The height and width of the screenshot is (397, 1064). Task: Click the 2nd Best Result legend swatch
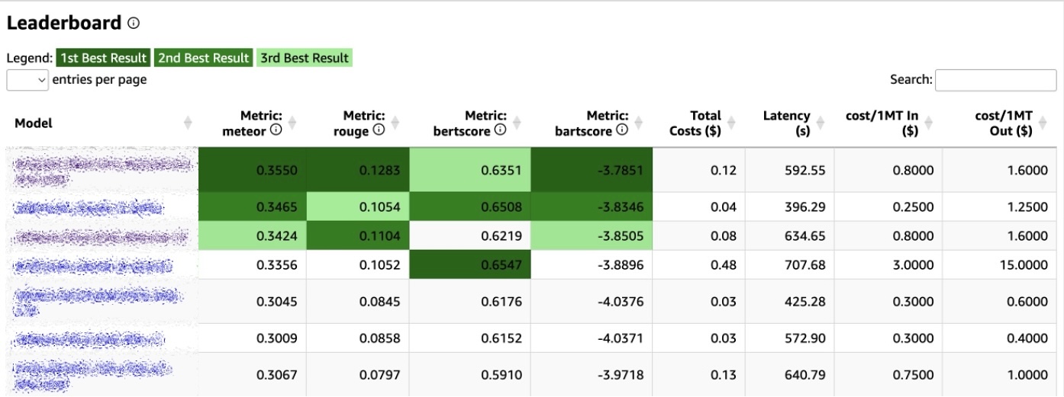point(203,58)
